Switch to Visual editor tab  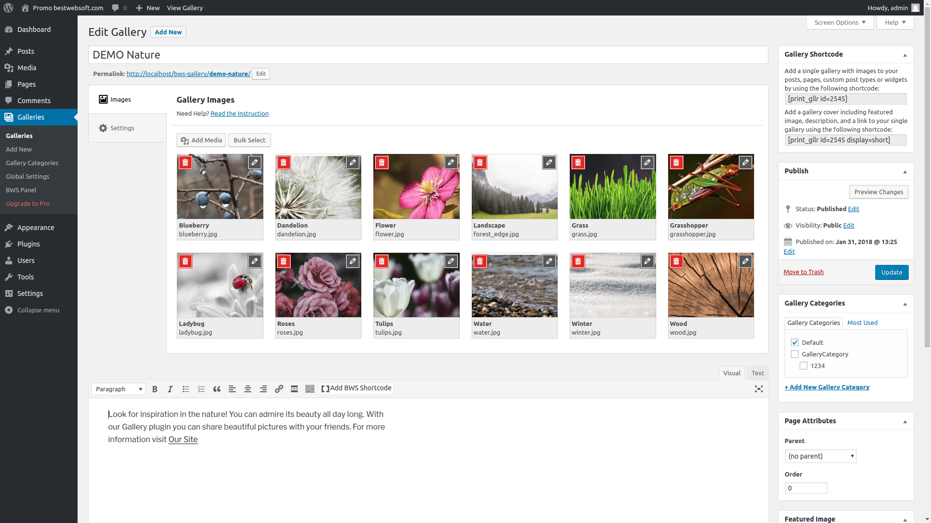(732, 373)
